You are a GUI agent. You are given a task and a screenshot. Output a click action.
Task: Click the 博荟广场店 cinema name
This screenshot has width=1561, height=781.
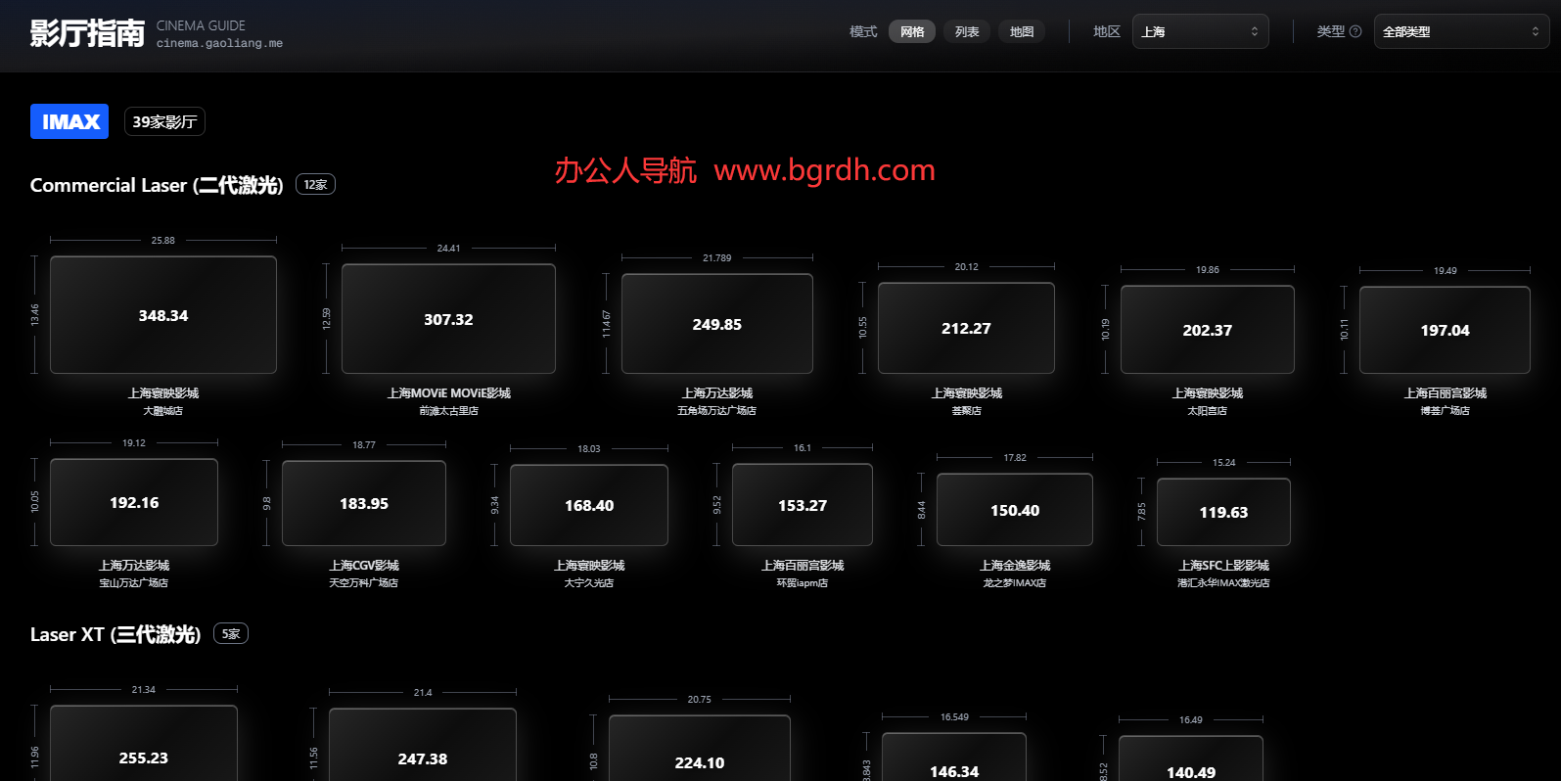[1445, 411]
